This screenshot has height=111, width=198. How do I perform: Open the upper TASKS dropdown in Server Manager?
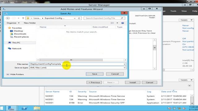pos(186,20)
